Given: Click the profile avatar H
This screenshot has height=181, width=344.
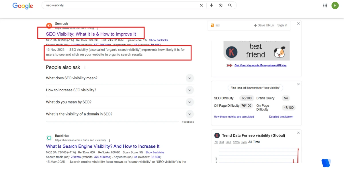Looking at the screenshot, I should [x=335, y=5].
